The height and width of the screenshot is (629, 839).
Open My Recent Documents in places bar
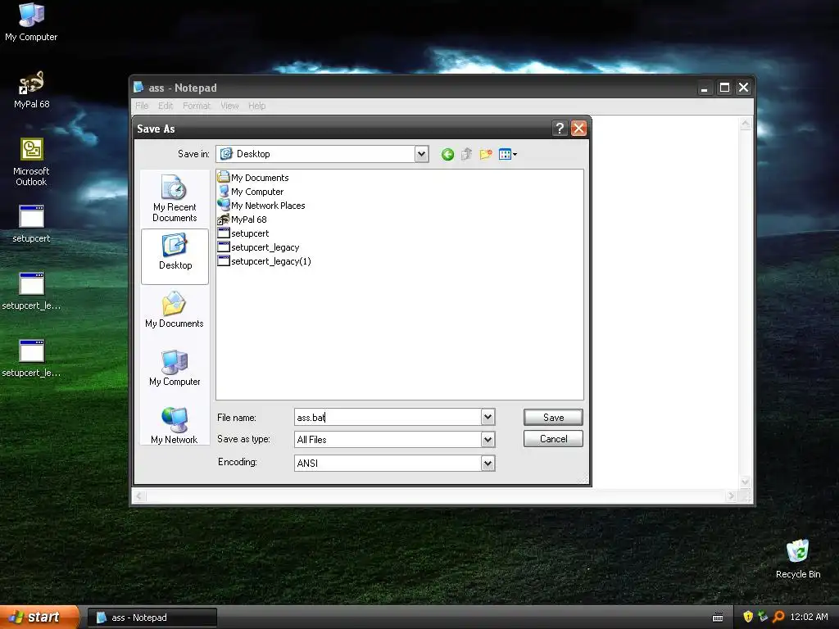click(175, 198)
